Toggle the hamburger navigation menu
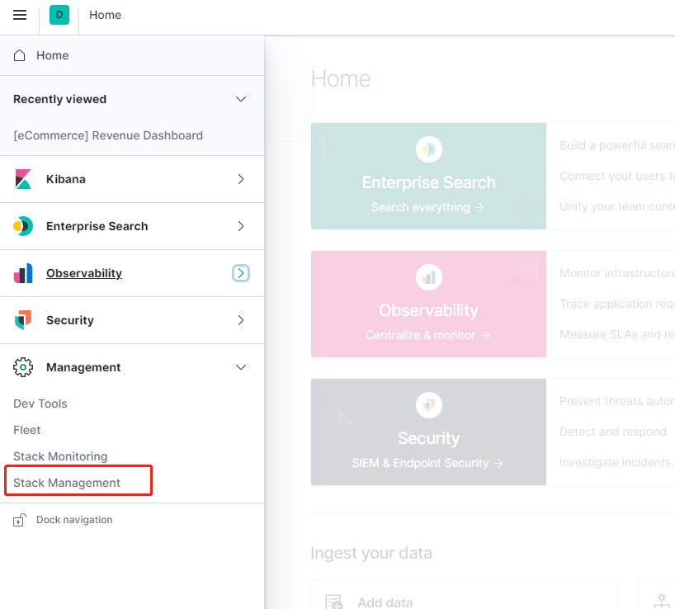The image size is (675, 609). tap(19, 15)
